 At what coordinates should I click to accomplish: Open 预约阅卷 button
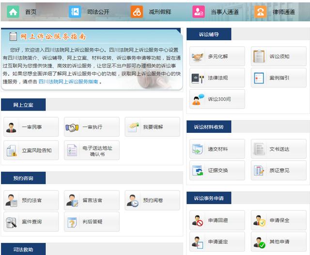153,200
